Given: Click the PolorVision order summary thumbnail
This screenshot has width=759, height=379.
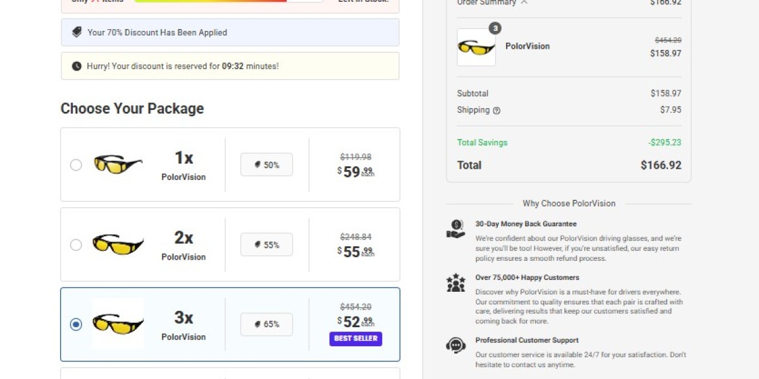Looking at the screenshot, I should point(476,47).
